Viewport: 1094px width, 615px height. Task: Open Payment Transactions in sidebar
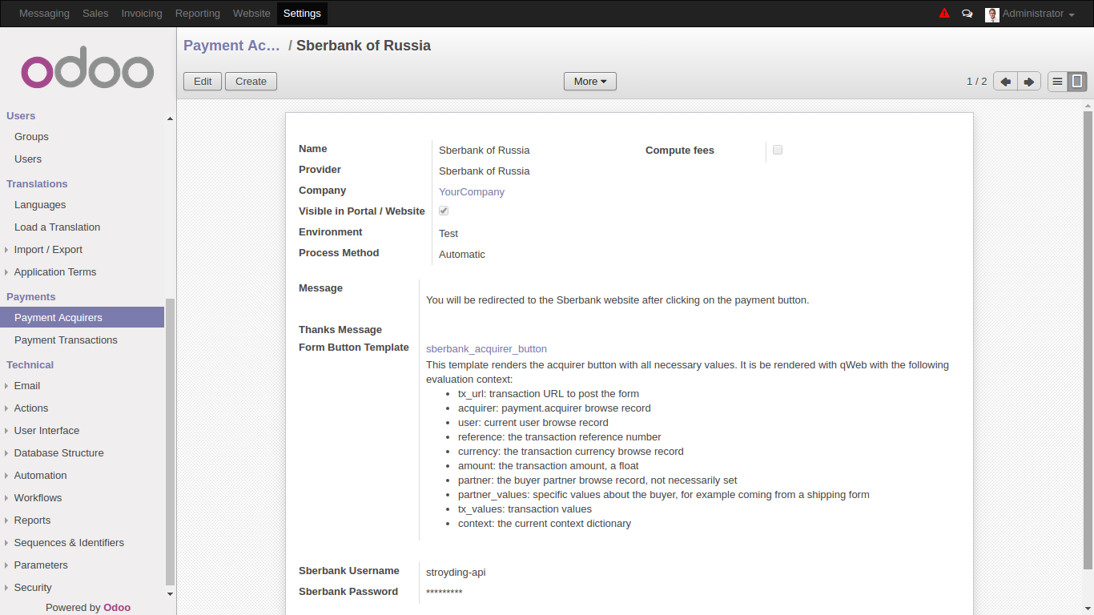[x=66, y=340]
